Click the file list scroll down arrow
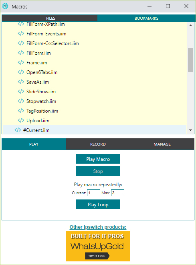The height and width of the screenshot is (265, 196). [x=191, y=130]
